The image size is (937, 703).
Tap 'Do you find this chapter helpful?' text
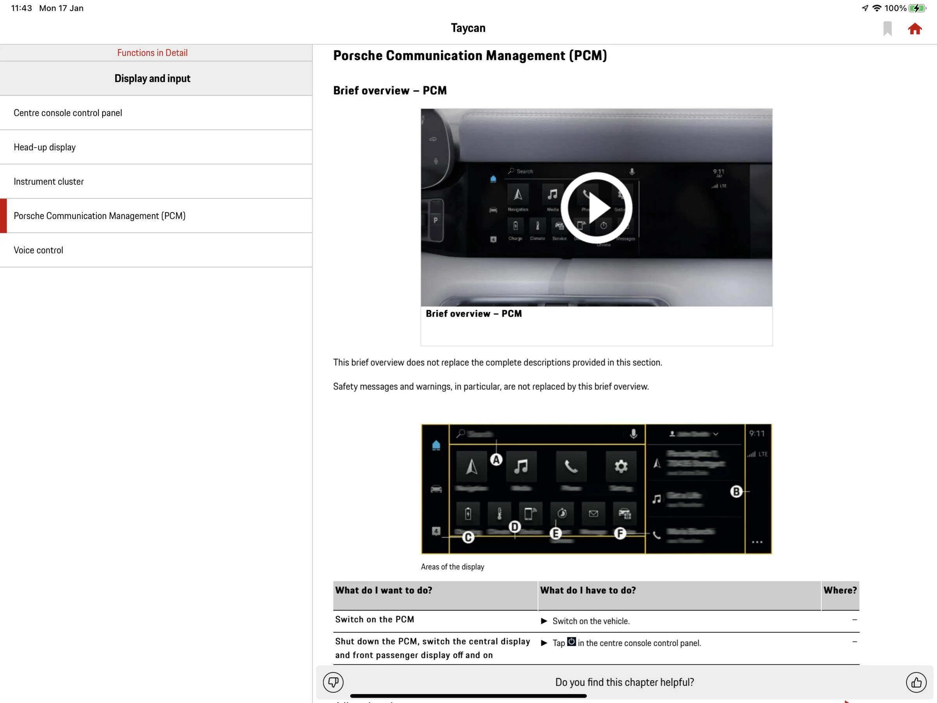point(624,682)
